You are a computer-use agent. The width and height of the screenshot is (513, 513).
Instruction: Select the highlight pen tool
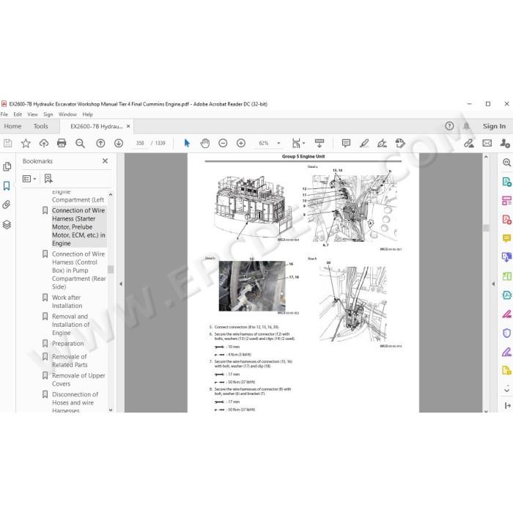tap(364, 143)
